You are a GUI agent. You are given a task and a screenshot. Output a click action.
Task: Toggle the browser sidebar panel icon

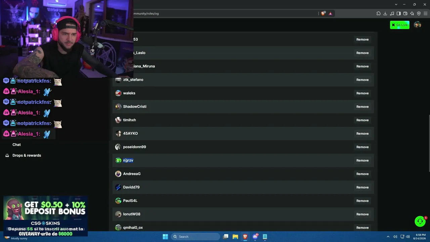[x=399, y=13]
